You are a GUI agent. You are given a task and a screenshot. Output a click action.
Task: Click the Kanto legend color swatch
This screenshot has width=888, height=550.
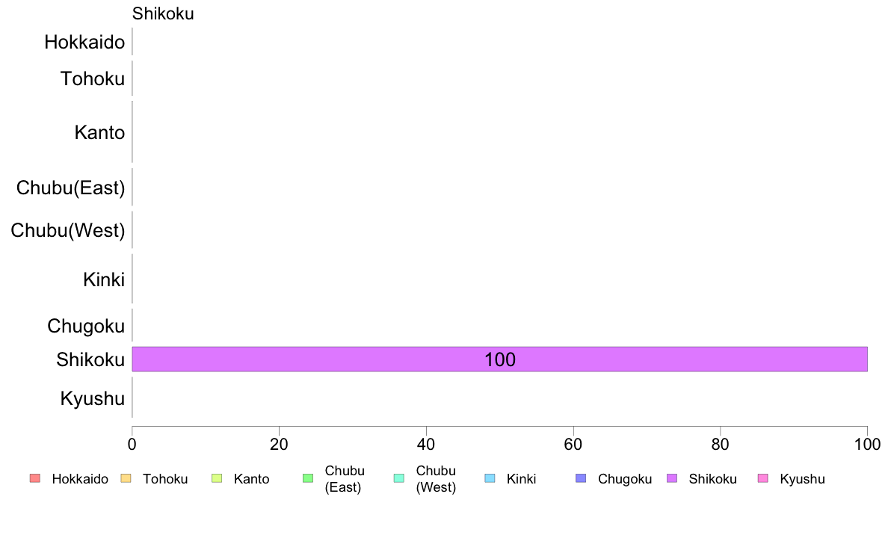217,478
